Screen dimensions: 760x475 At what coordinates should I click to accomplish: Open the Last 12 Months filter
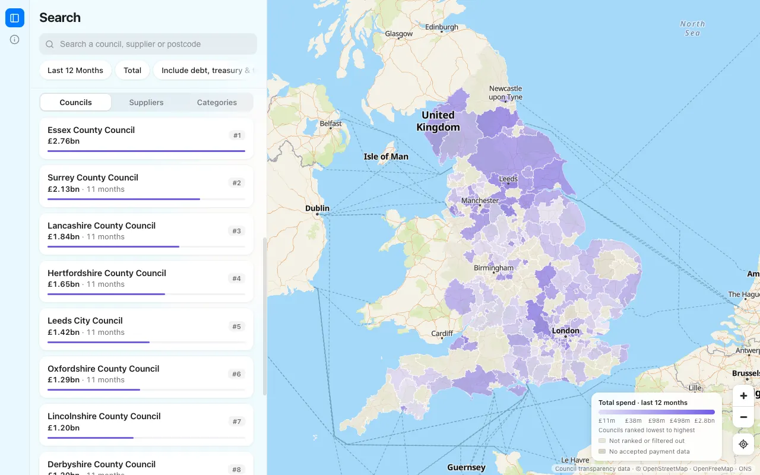75,70
